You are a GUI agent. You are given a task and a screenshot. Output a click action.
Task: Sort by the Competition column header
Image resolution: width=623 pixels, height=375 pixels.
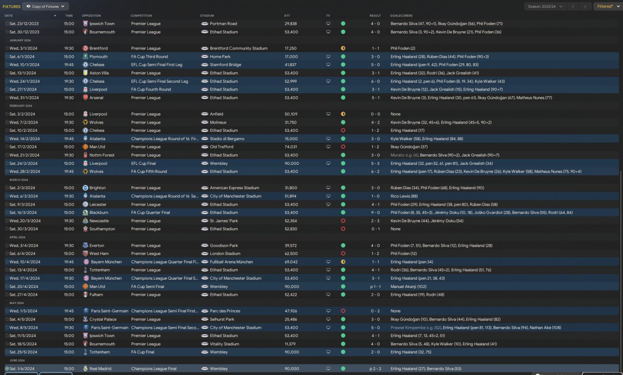[141, 16]
